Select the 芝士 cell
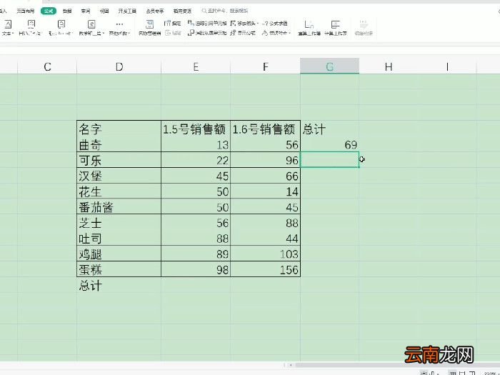Viewport: 500px width, 375px height. (x=119, y=223)
